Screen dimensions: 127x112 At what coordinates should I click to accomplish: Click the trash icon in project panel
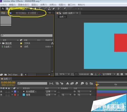coord(22,75)
